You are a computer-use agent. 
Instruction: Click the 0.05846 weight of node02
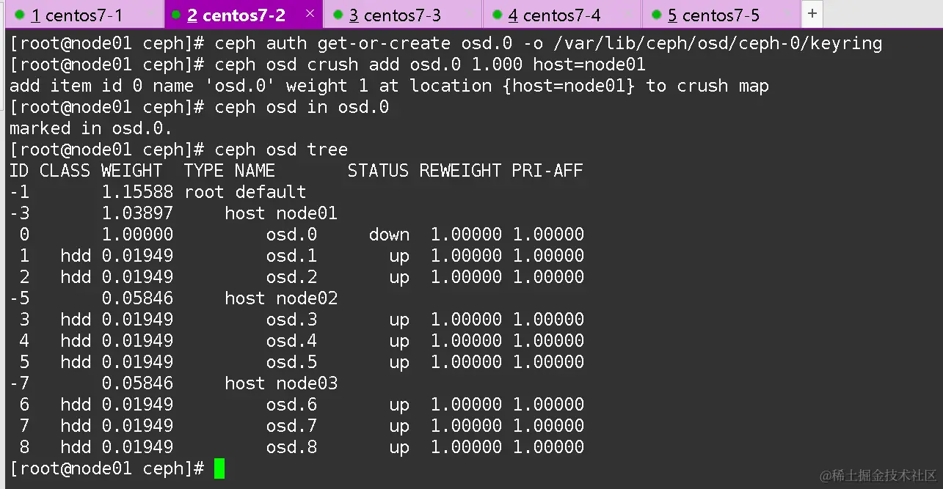click(x=137, y=298)
